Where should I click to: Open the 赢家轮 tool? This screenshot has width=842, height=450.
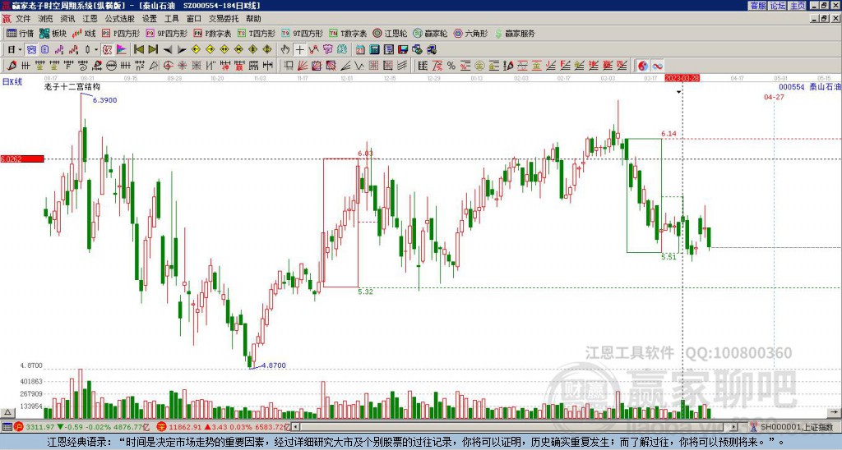[x=431, y=33]
